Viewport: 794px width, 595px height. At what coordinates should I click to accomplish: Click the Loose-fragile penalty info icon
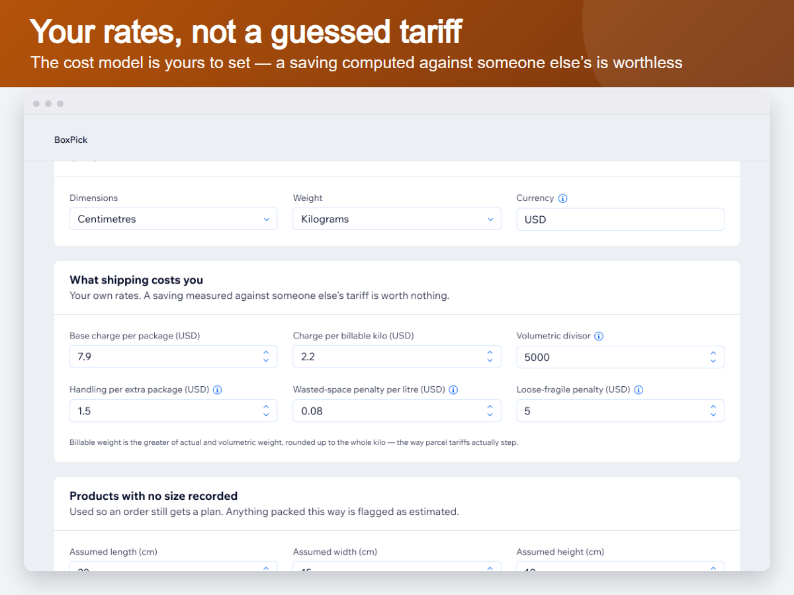click(x=639, y=390)
